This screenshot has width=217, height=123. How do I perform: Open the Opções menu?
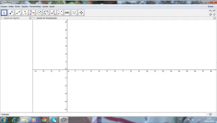[x=25, y=6]
